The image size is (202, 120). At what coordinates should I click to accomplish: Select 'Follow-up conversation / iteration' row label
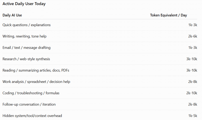tap(29, 104)
